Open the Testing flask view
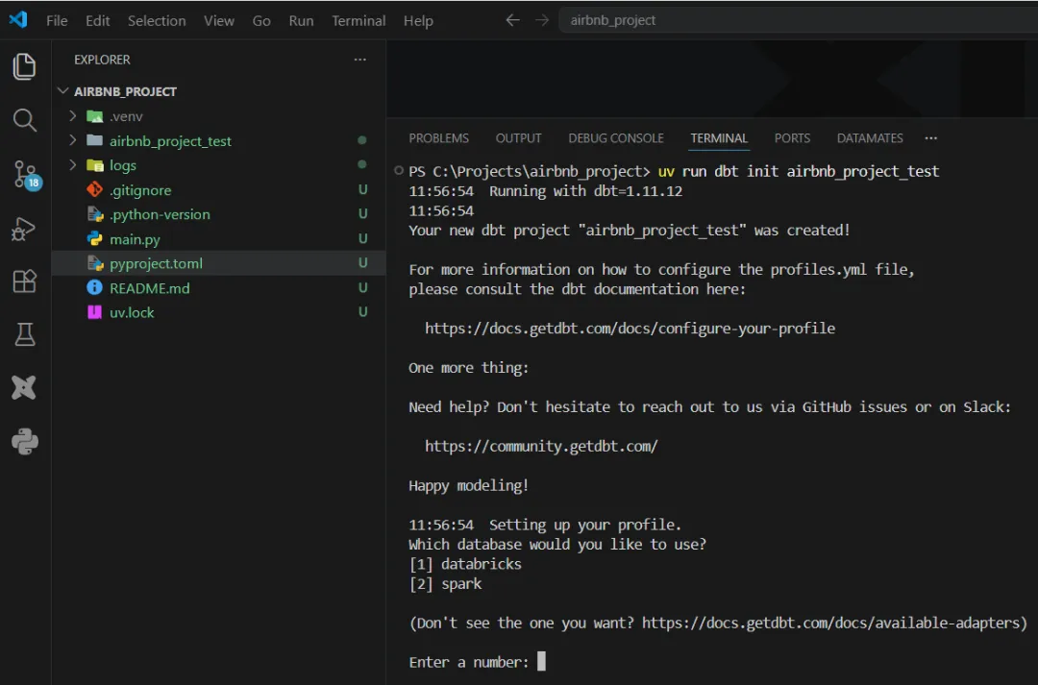The height and width of the screenshot is (685, 1038). [24, 334]
